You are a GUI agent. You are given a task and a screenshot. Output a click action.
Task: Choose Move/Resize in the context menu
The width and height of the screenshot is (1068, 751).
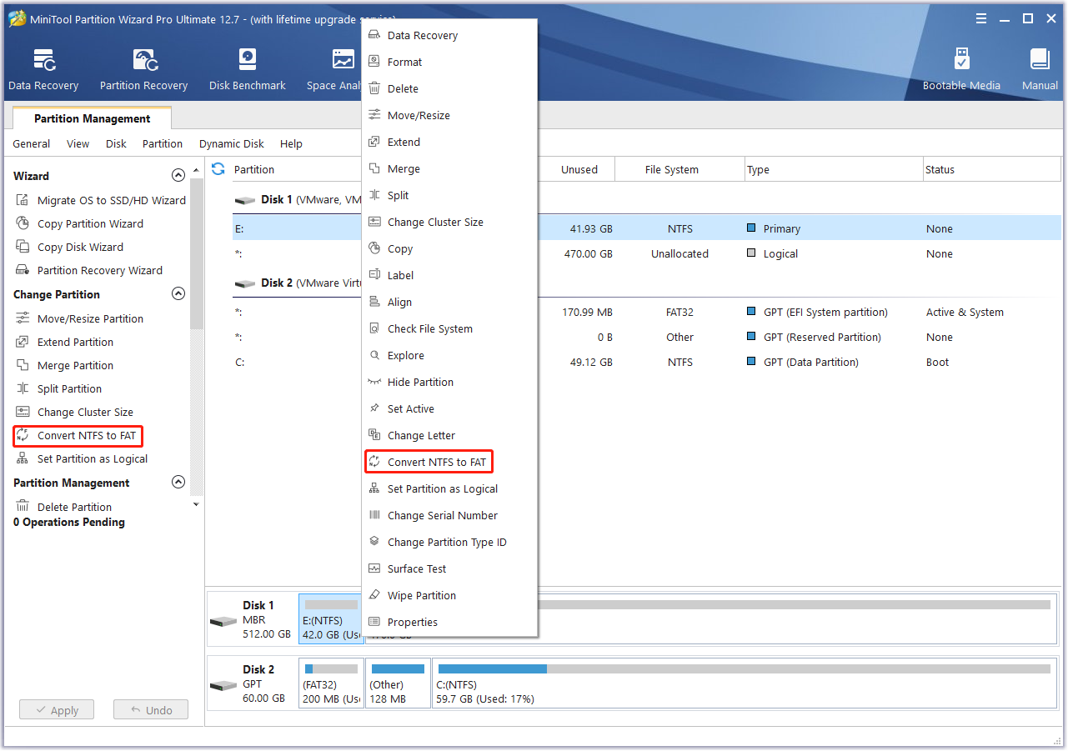(449, 115)
